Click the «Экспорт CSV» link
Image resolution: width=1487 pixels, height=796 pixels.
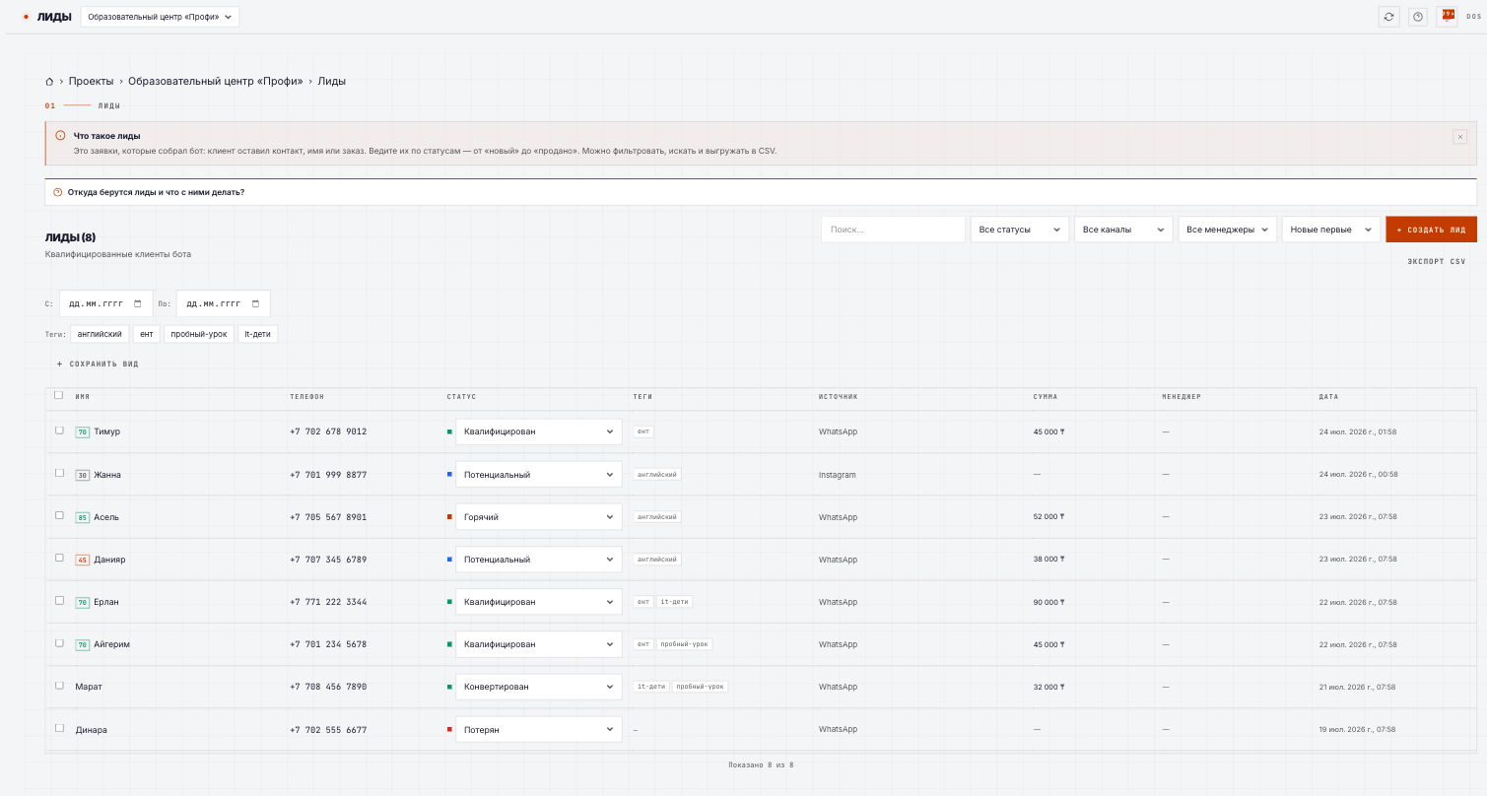pos(1437,262)
